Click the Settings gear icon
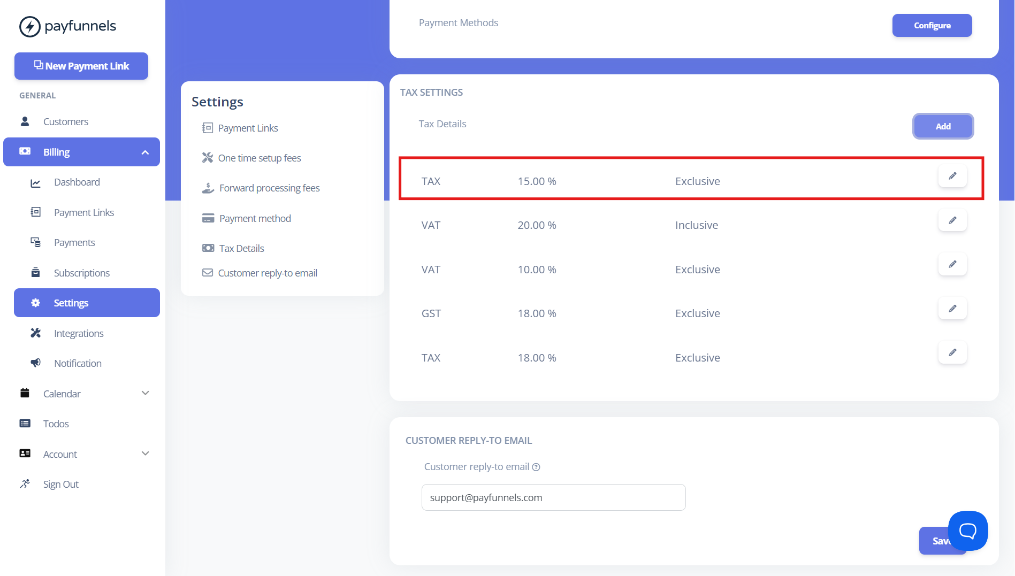1015x576 pixels. 35,303
